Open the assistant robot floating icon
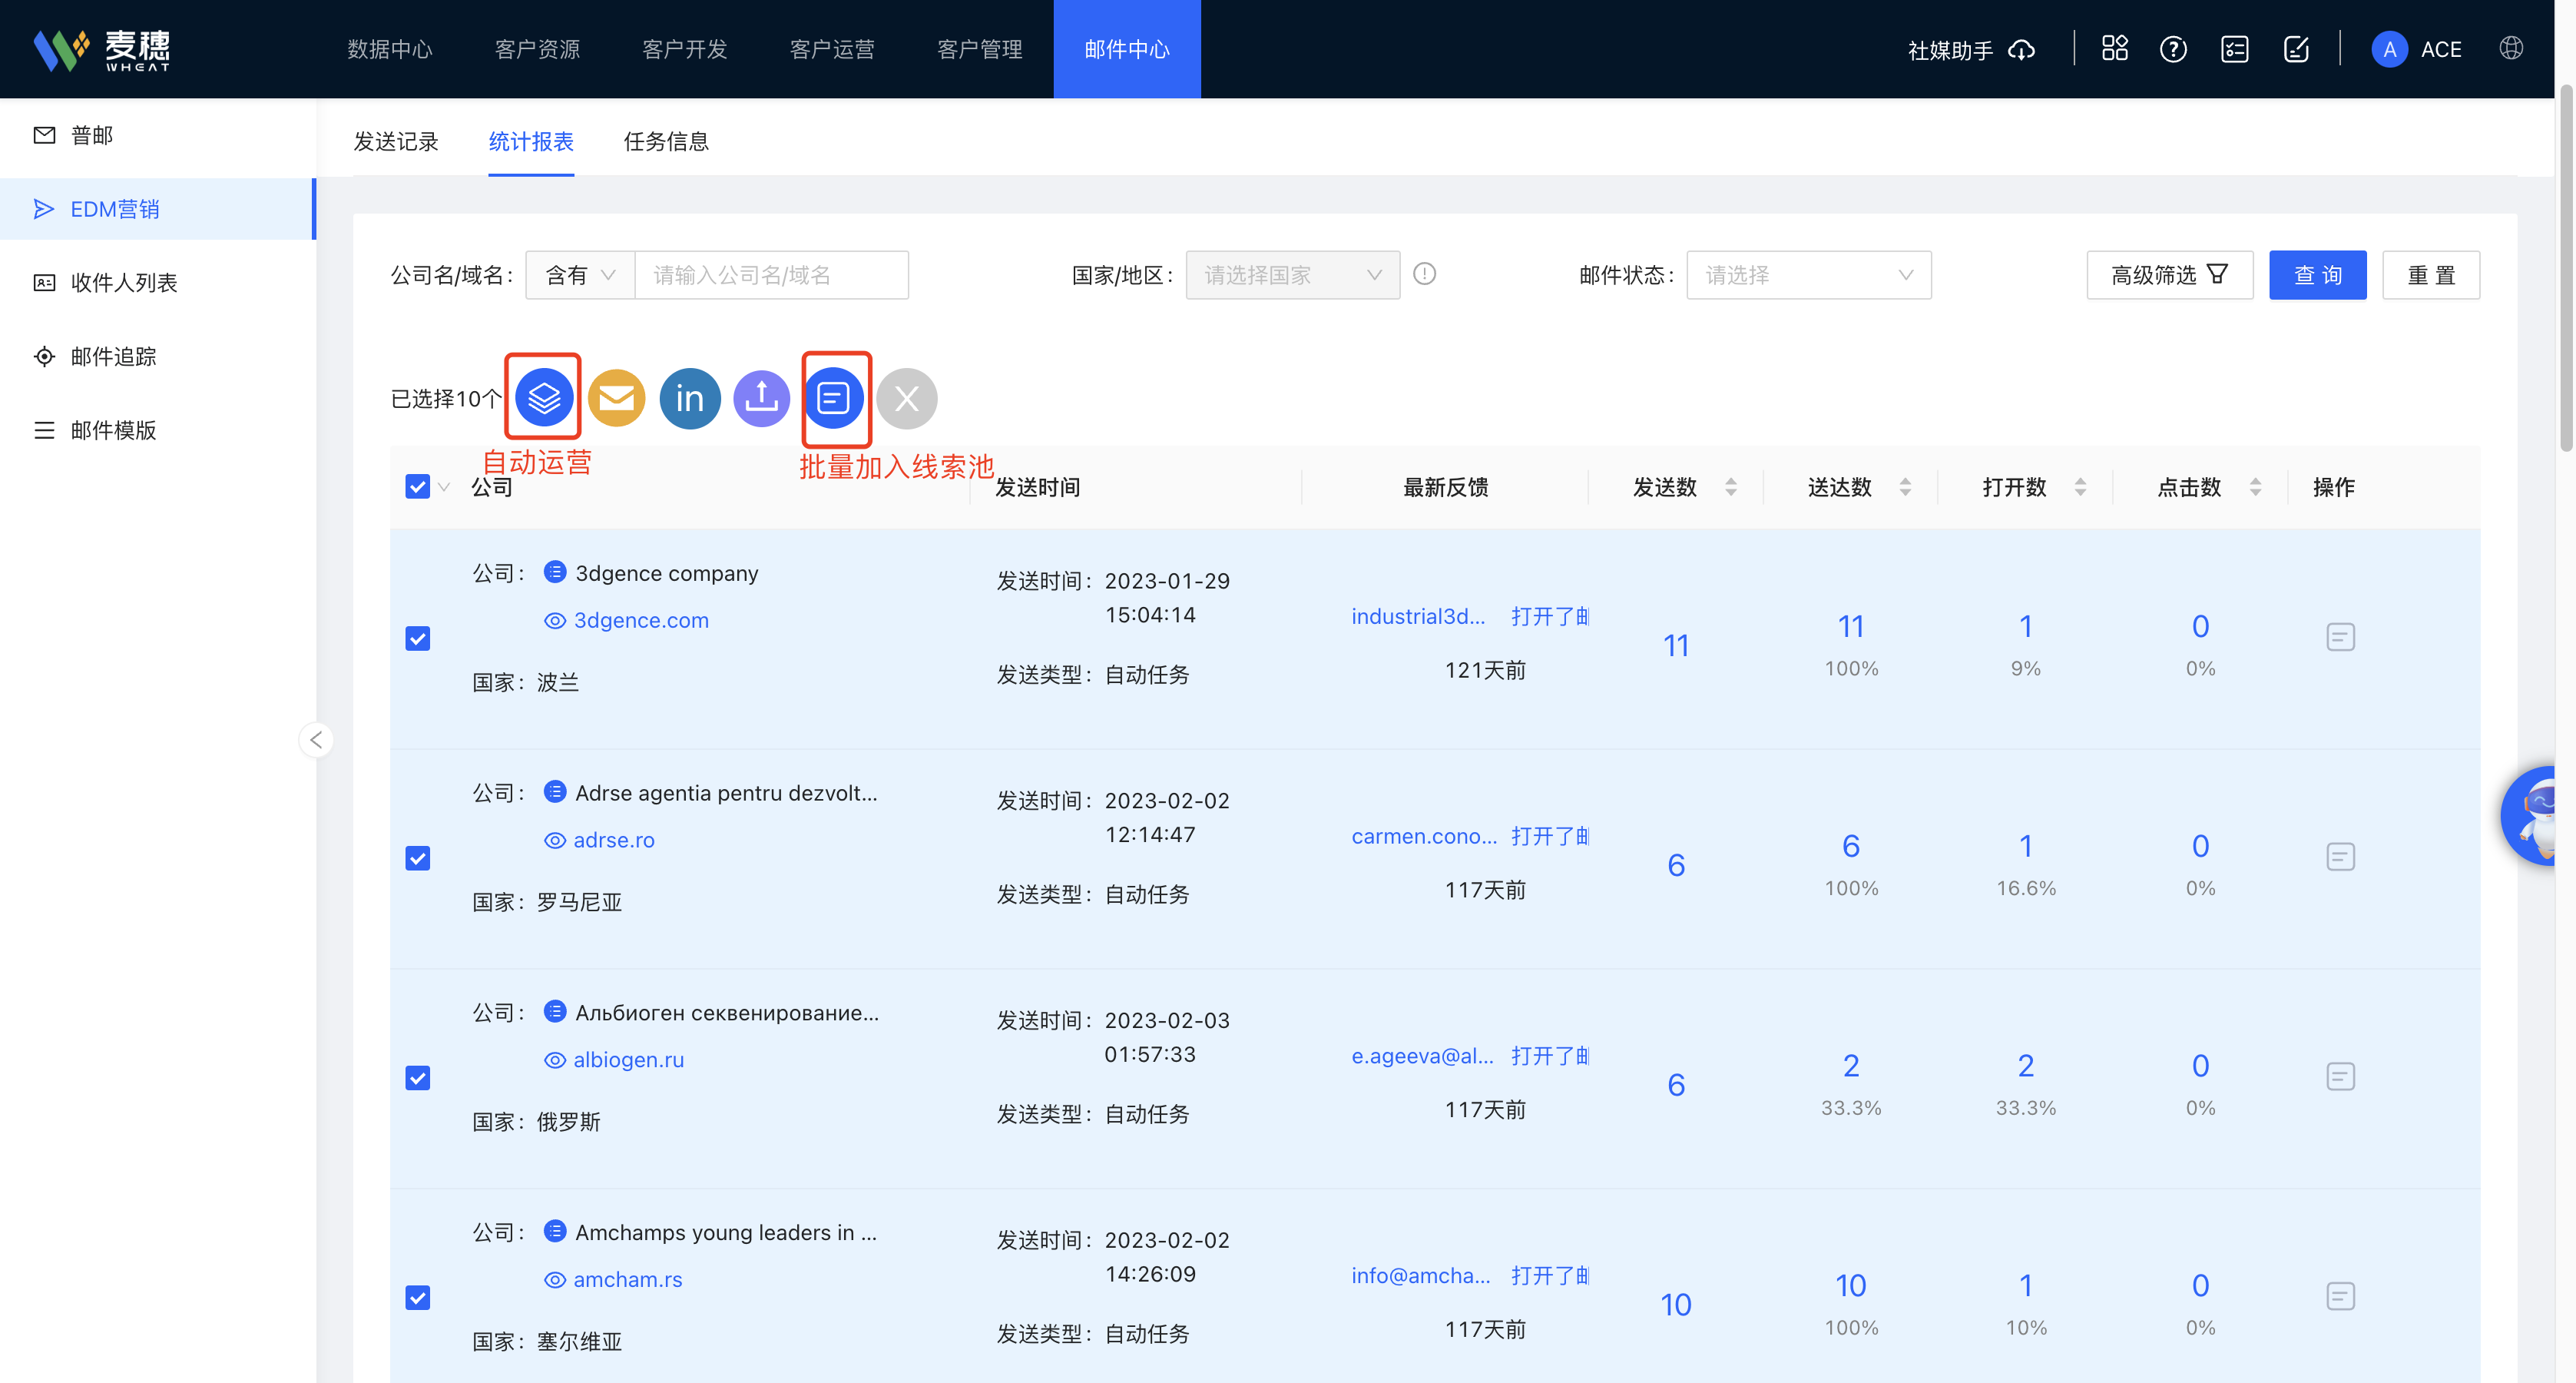The height and width of the screenshot is (1383, 2576). (2530, 816)
